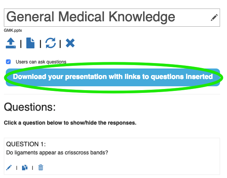Expand responses for QUESTION 1 heading
This screenshot has width=227, height=178.
tap(26, 144)
